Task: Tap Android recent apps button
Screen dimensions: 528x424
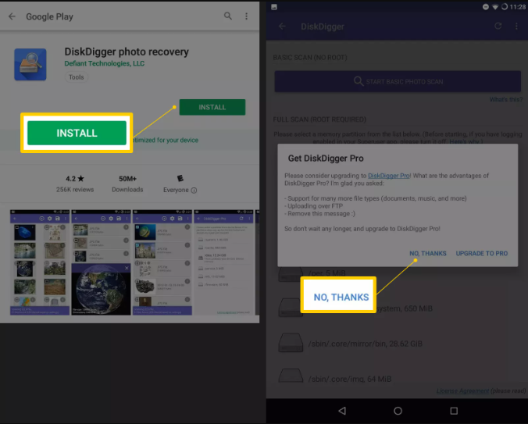Action: [454, 411]
